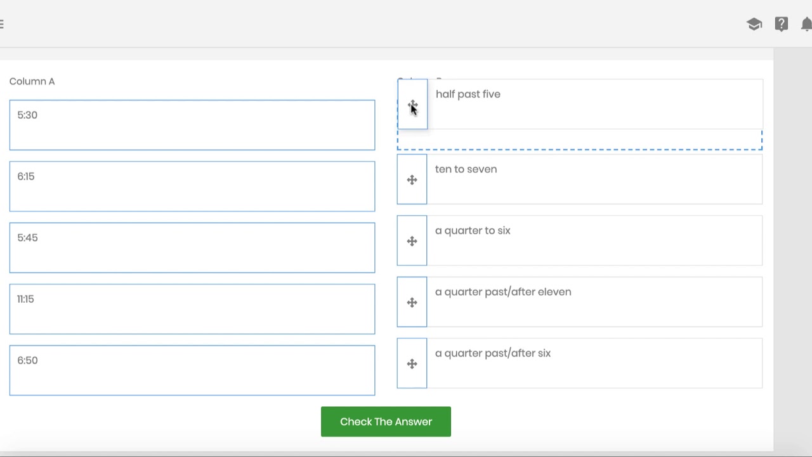This screenshot has height=457, width=812.
Task: Open the notifications bell icon
Action: pos(806,24)
